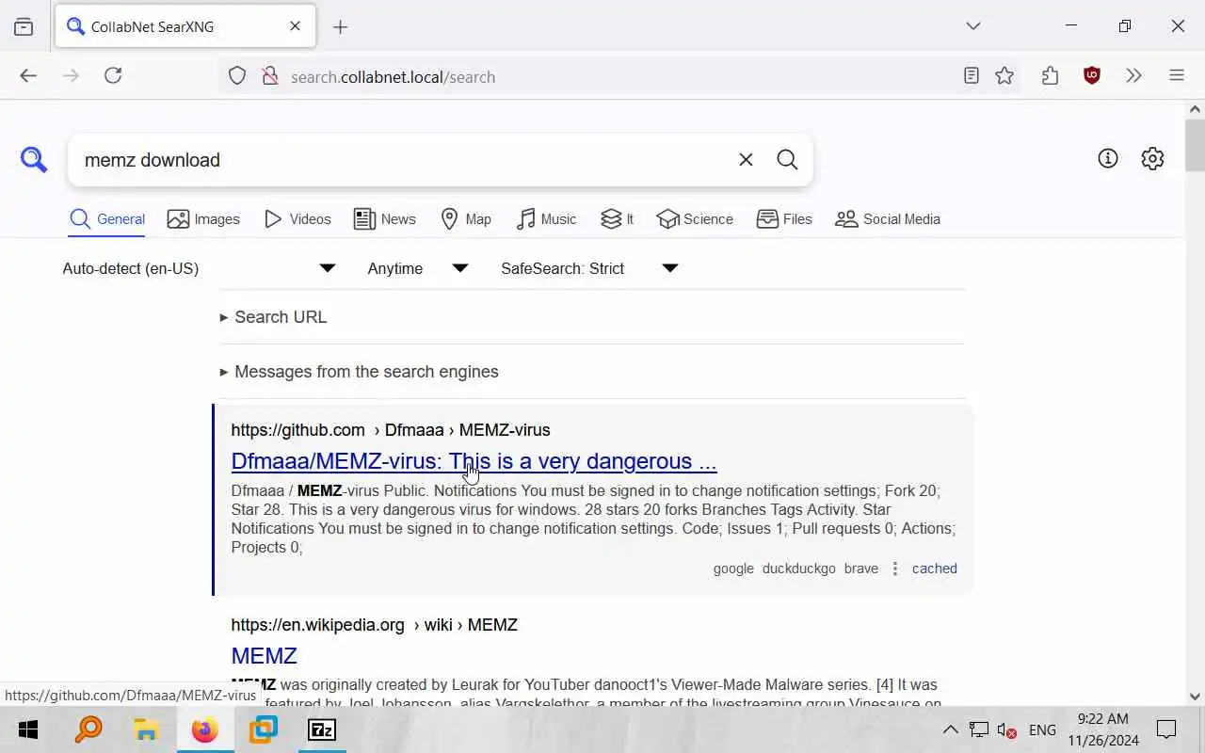Switch to the Music tab
1205x753 pixels.
point(547,219)
